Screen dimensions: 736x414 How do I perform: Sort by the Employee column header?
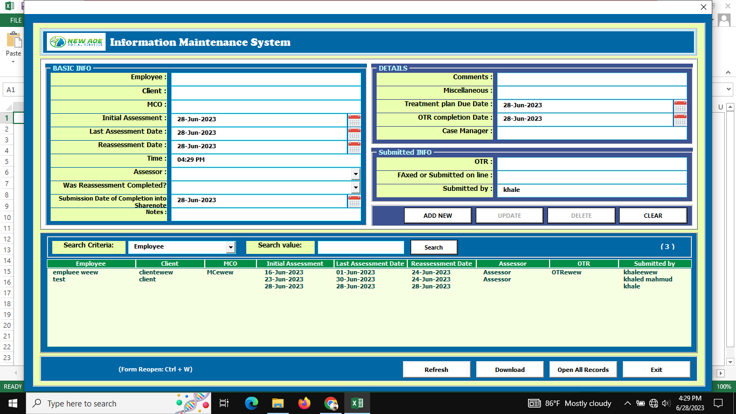pyautogui.click(x=91, y=264)
